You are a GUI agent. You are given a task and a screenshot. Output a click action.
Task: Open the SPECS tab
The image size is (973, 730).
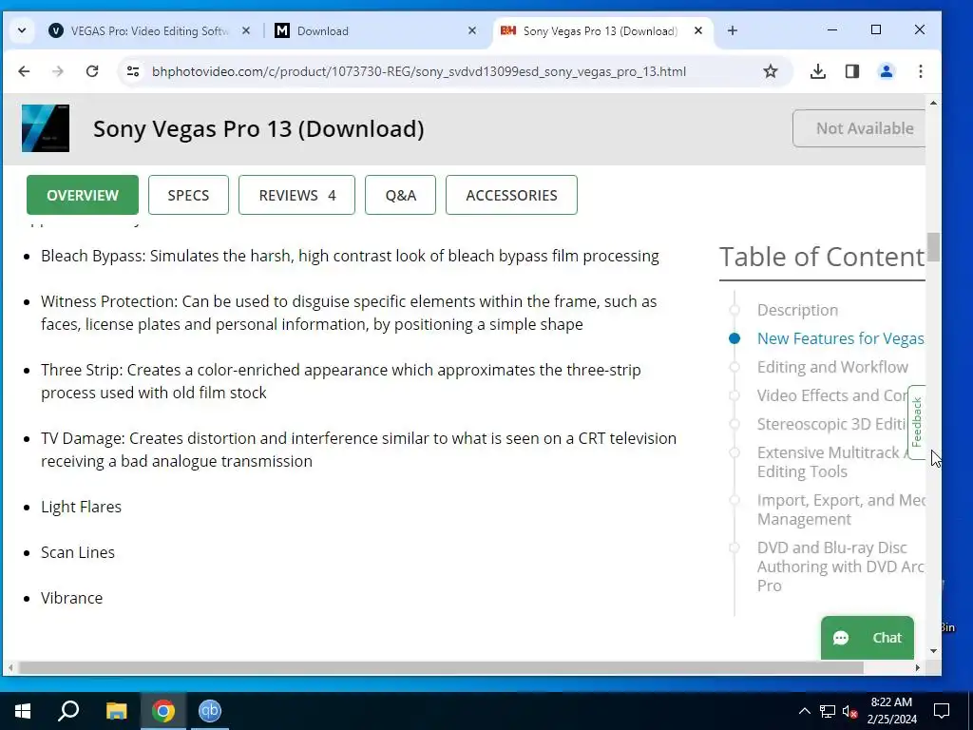pos(188,195)
